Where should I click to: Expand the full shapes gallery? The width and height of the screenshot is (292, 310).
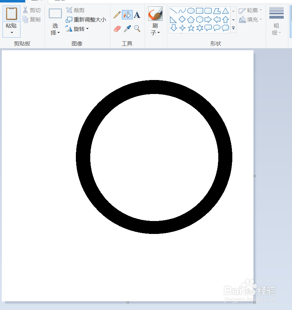(x=233, y=29)
